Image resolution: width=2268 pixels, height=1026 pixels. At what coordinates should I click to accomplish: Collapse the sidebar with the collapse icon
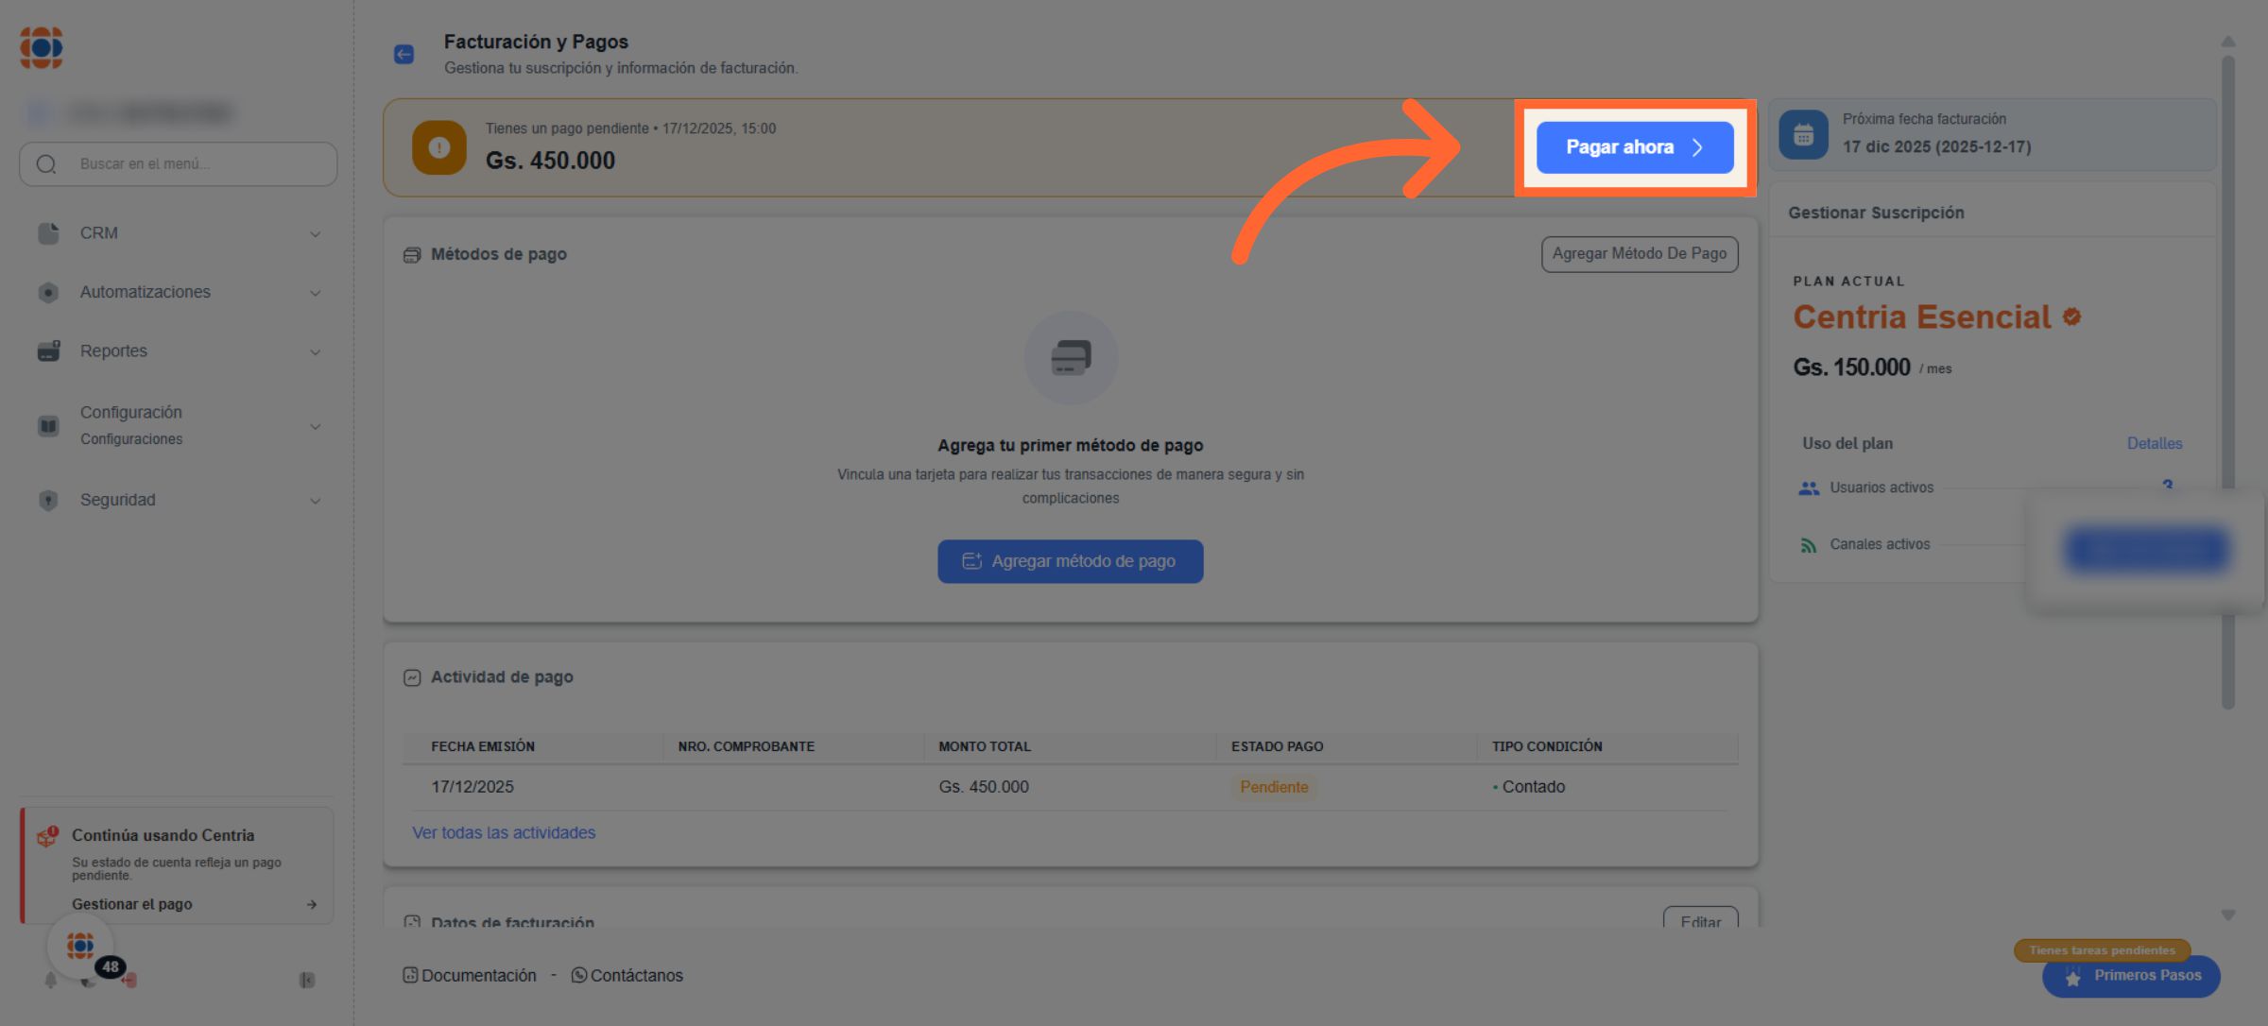(307, 981)
